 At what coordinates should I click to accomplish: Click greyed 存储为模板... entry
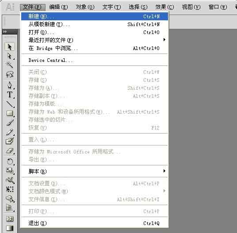[95, 104]
